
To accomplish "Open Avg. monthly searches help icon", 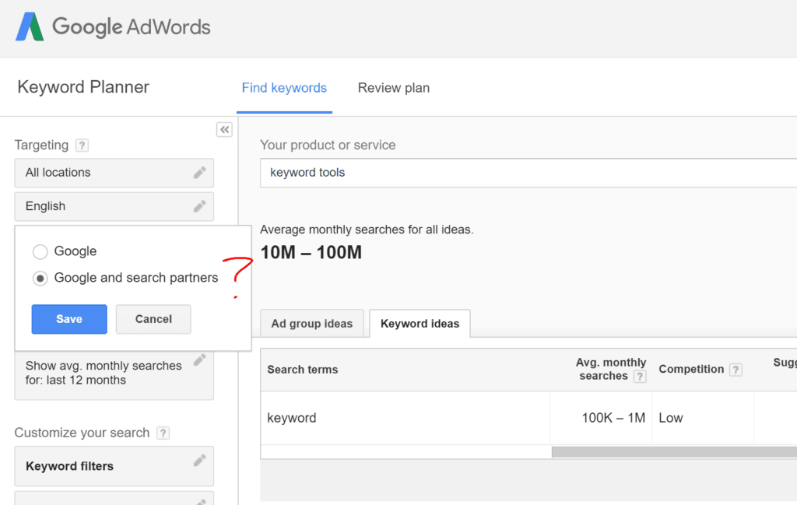I will [x=640, y=377].
